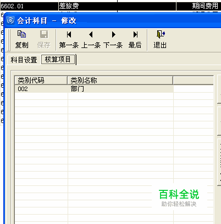Go to previous record with 上一条

(x=91, y=40)
